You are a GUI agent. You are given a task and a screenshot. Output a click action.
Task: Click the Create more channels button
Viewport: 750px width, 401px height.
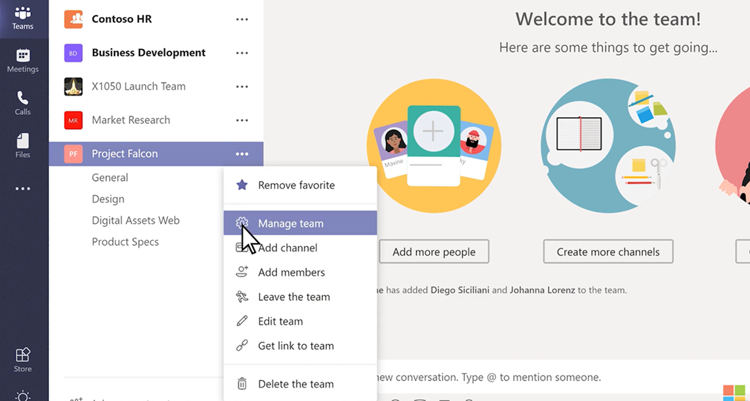608,251
